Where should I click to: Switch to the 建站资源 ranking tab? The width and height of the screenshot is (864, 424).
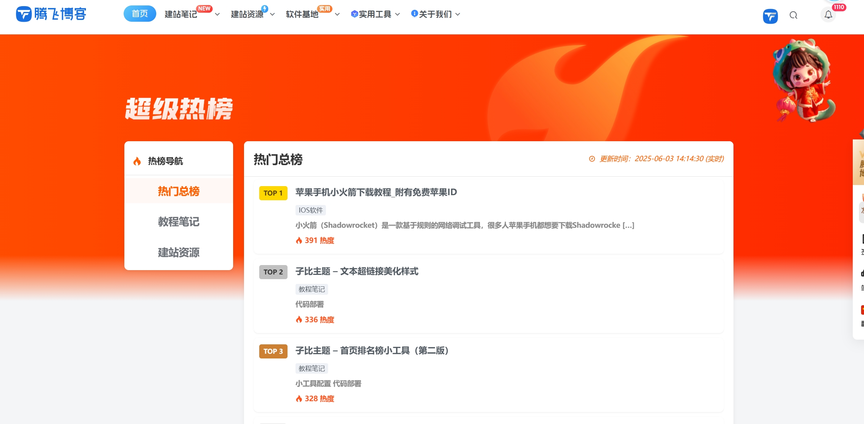coord(179,252)
